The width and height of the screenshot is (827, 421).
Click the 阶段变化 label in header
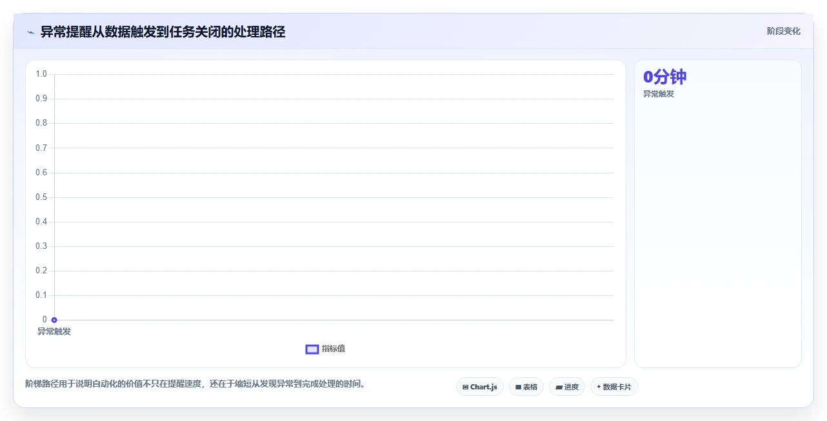tap(784, 31)
